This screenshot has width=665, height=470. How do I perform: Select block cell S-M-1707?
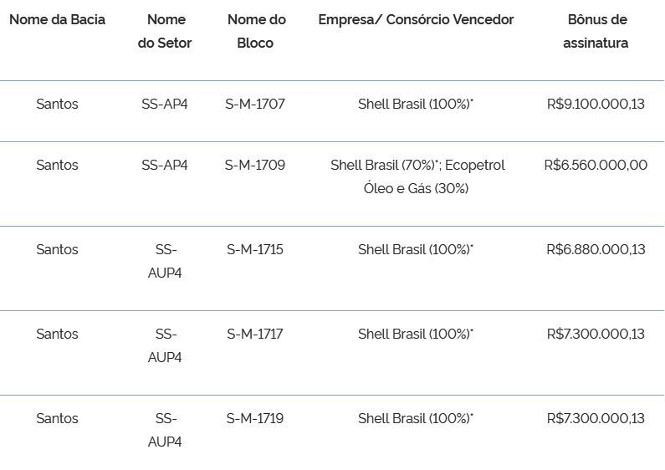[255, 104]
